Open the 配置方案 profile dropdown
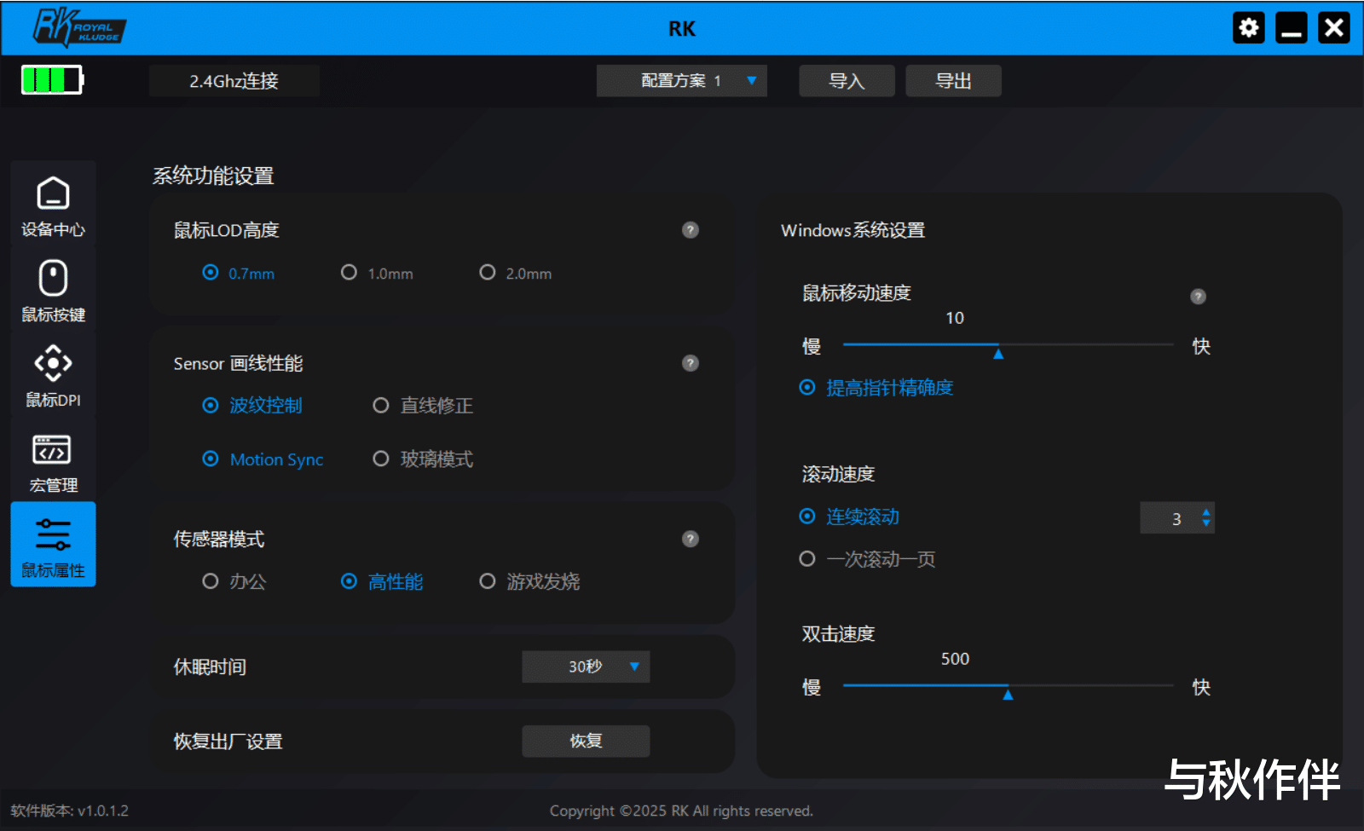 (x=681, y=80)
